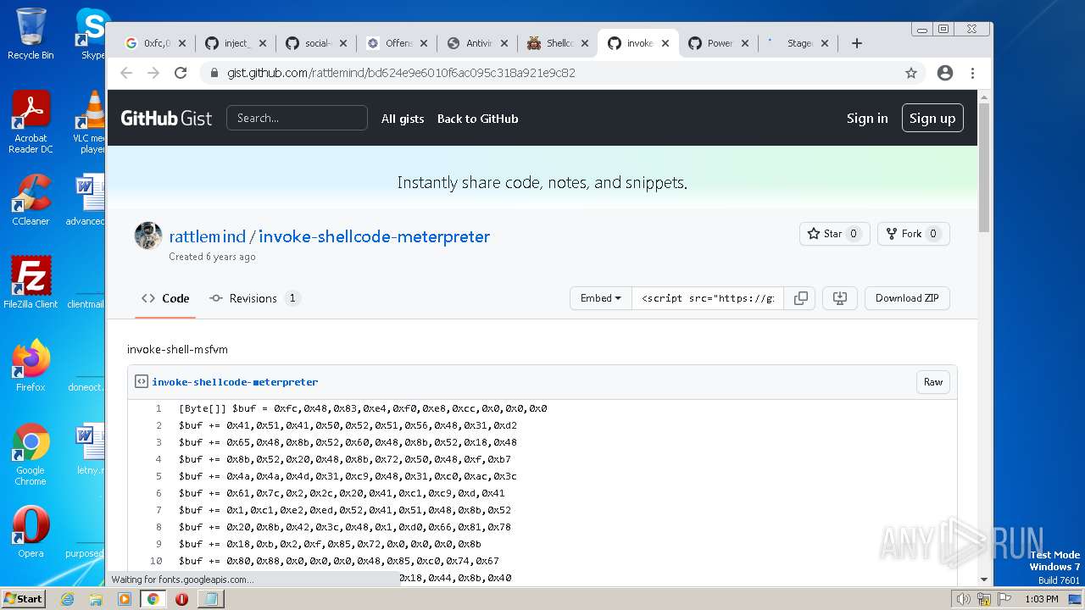Select the Code tab
The height and width of the screenshot is (610, 1085).
[165, 298]
